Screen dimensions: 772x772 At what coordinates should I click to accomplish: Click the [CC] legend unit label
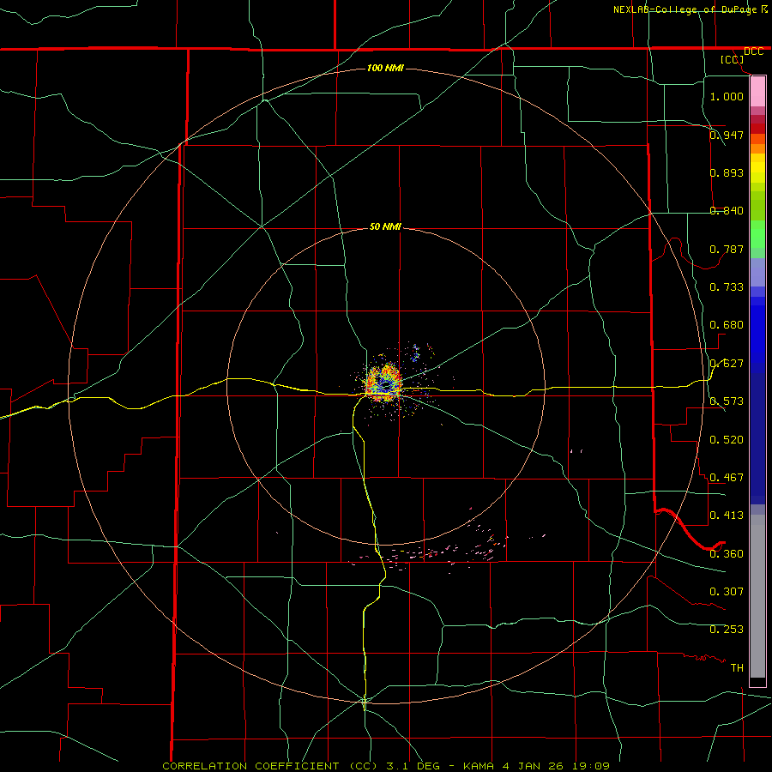point(733,59)
